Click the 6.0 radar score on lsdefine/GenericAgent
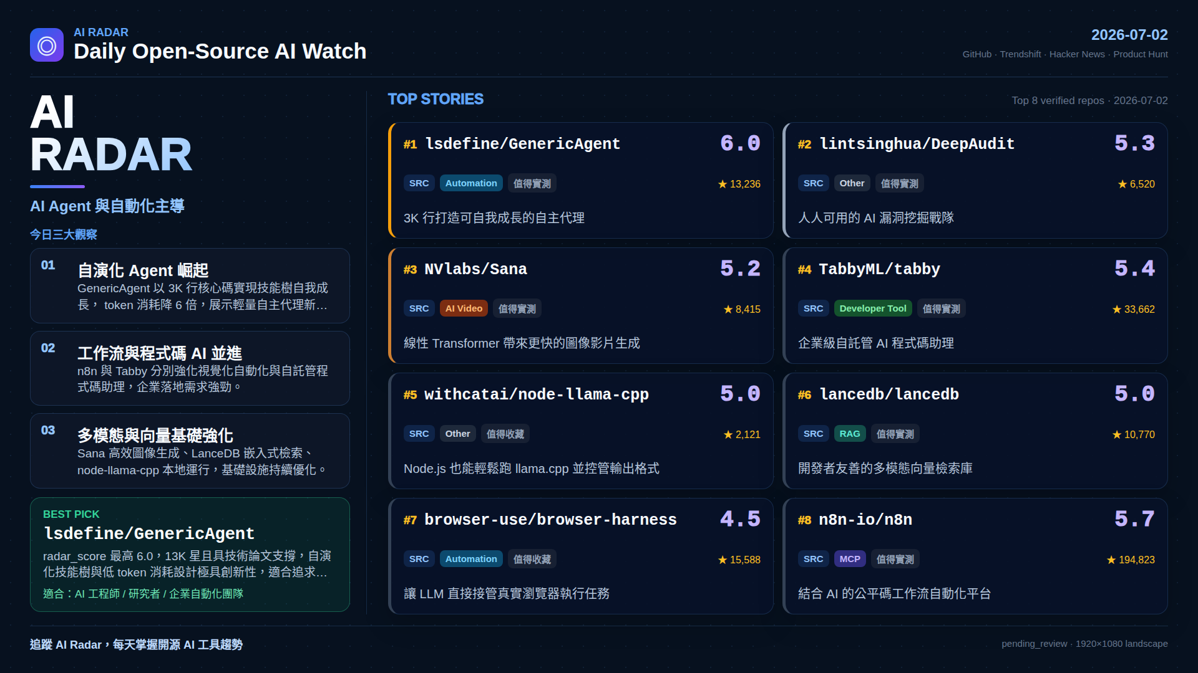 (741, 144)
